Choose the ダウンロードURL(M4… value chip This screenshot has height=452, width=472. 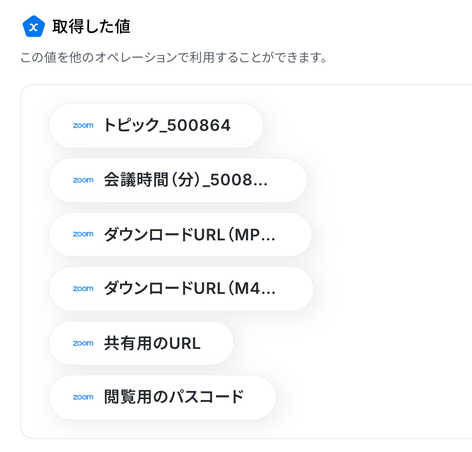click(181, 288)
